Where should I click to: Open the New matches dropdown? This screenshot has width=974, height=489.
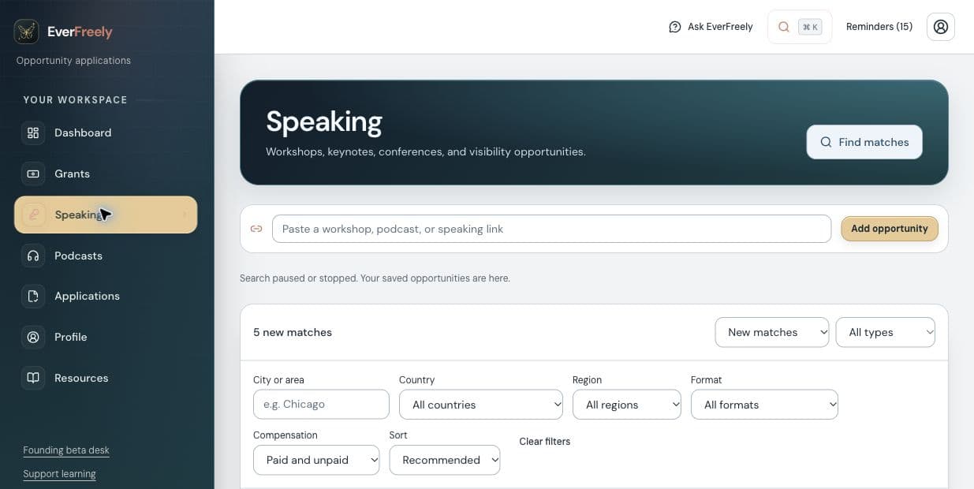[772, 332]
